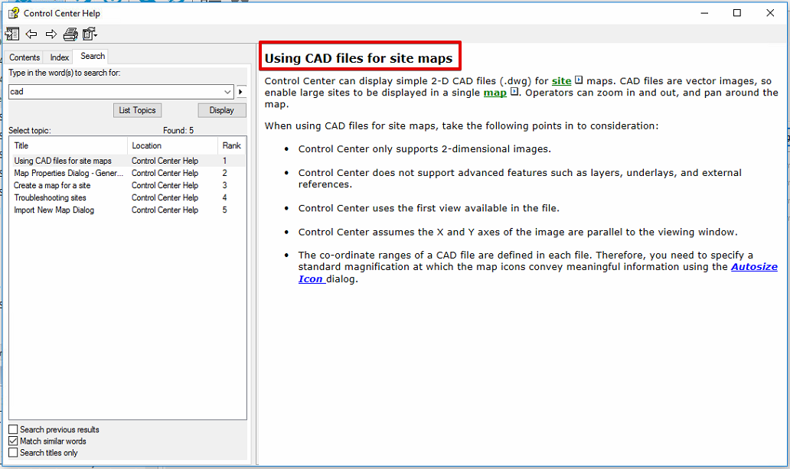Maximize the Control Center Help window

(x=737, y=13)
